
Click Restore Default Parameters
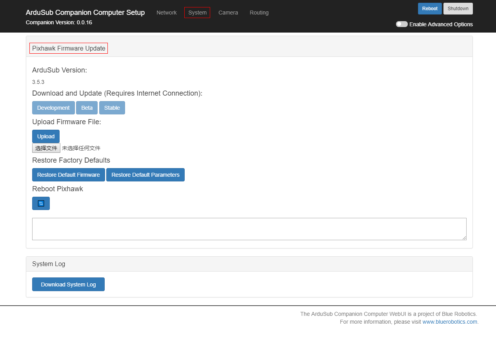click(145, 174)
